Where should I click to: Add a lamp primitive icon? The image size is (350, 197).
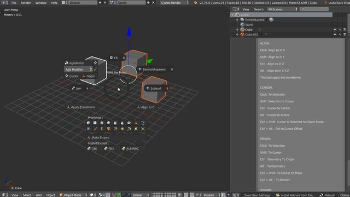coord(122,129)
